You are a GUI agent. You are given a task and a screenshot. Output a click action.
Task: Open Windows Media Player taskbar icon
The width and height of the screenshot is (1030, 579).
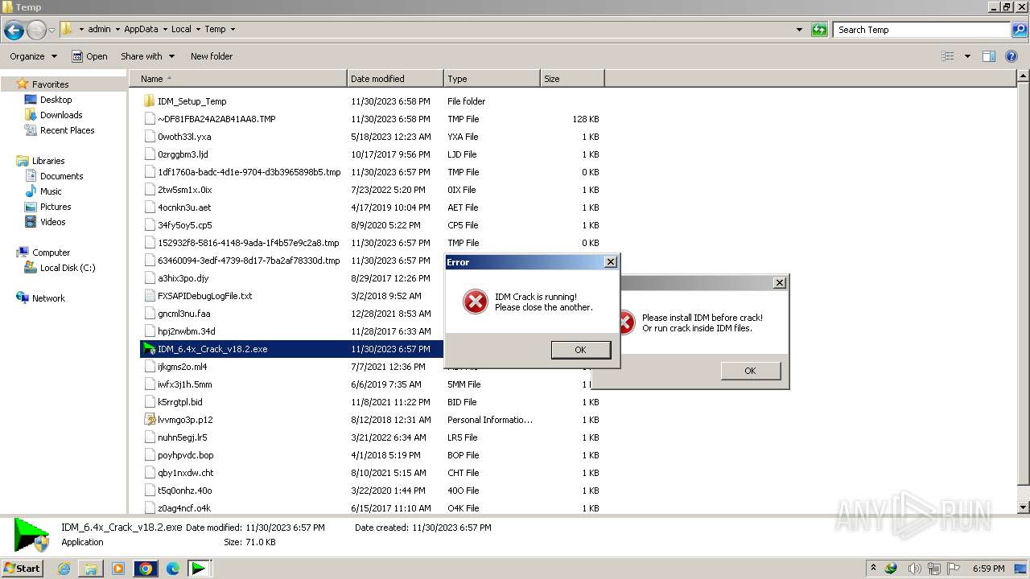118,569
